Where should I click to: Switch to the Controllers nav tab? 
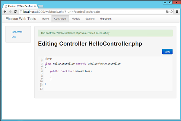tap(60, 19)
